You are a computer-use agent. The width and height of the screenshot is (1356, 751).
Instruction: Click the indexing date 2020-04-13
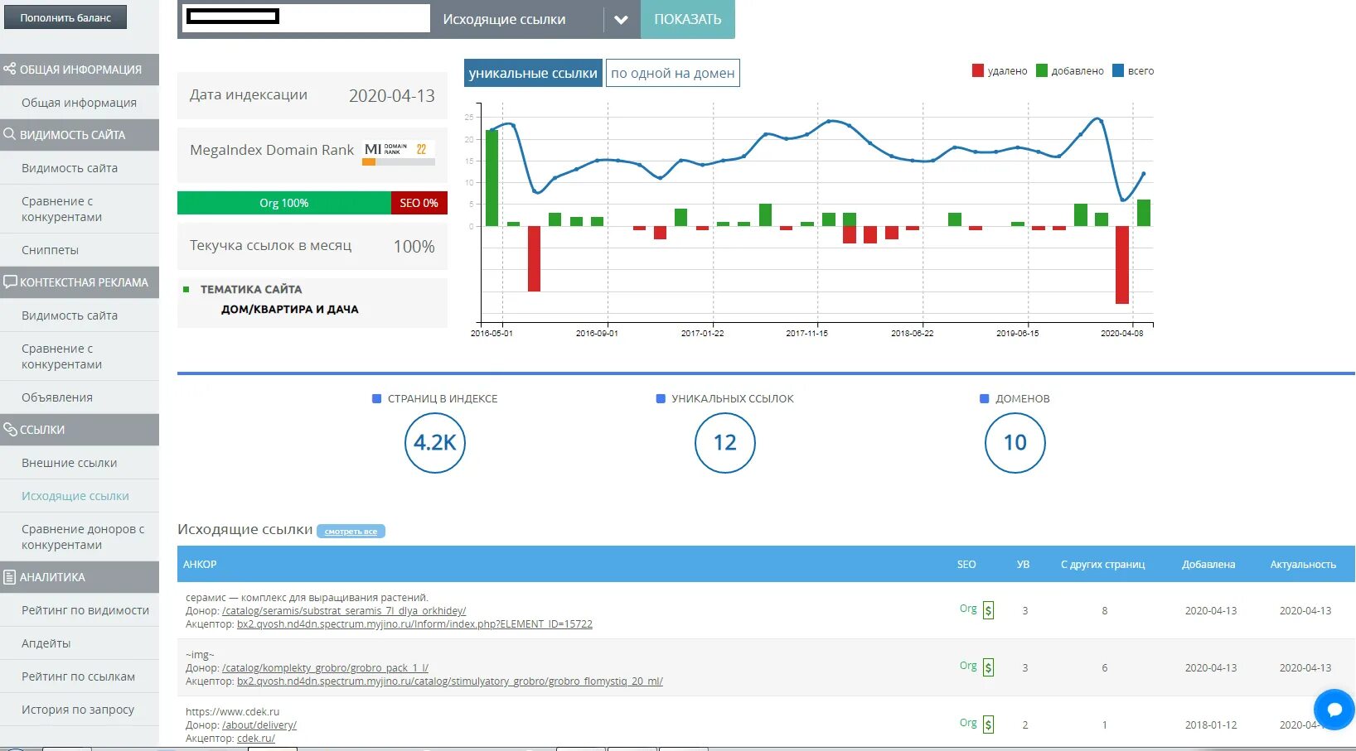392,96
